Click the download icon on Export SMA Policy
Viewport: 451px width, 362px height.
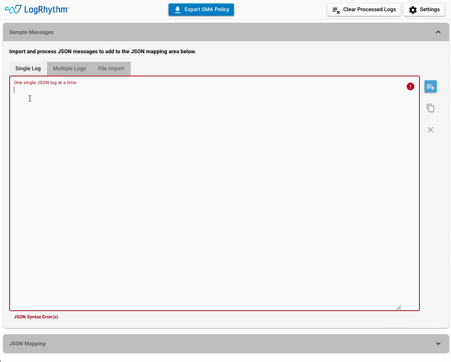click(x=177, y=9)
